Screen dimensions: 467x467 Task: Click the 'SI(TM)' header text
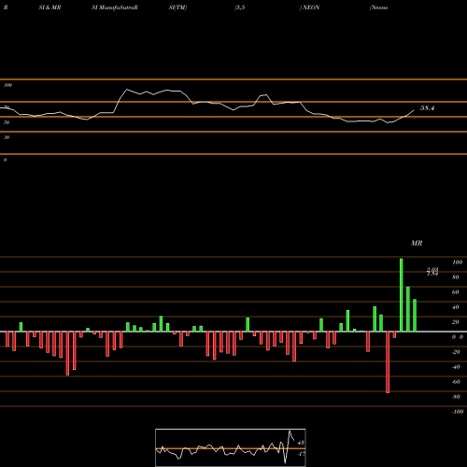click(177, 7)
